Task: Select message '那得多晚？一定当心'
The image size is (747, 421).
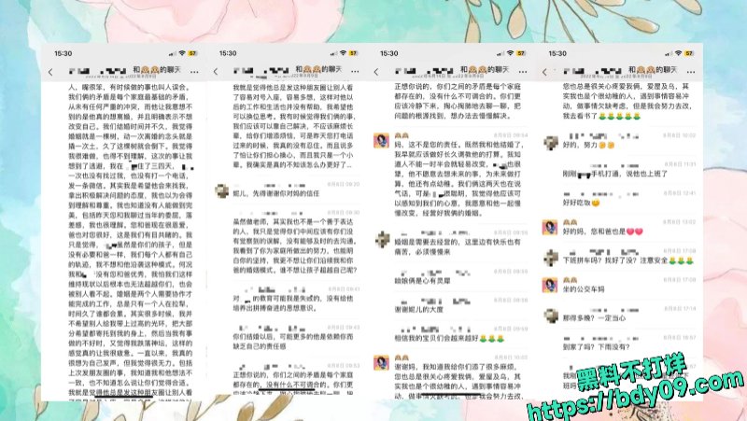Action: click(x=594, y=317)
